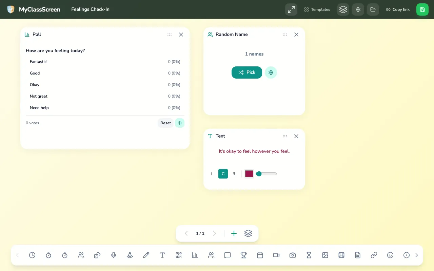Image resolution: width=434 pixels, height=271 pixels.
Task: Set text alignment to center (C)
Action: pyautogui.click(x=223, y=174)
